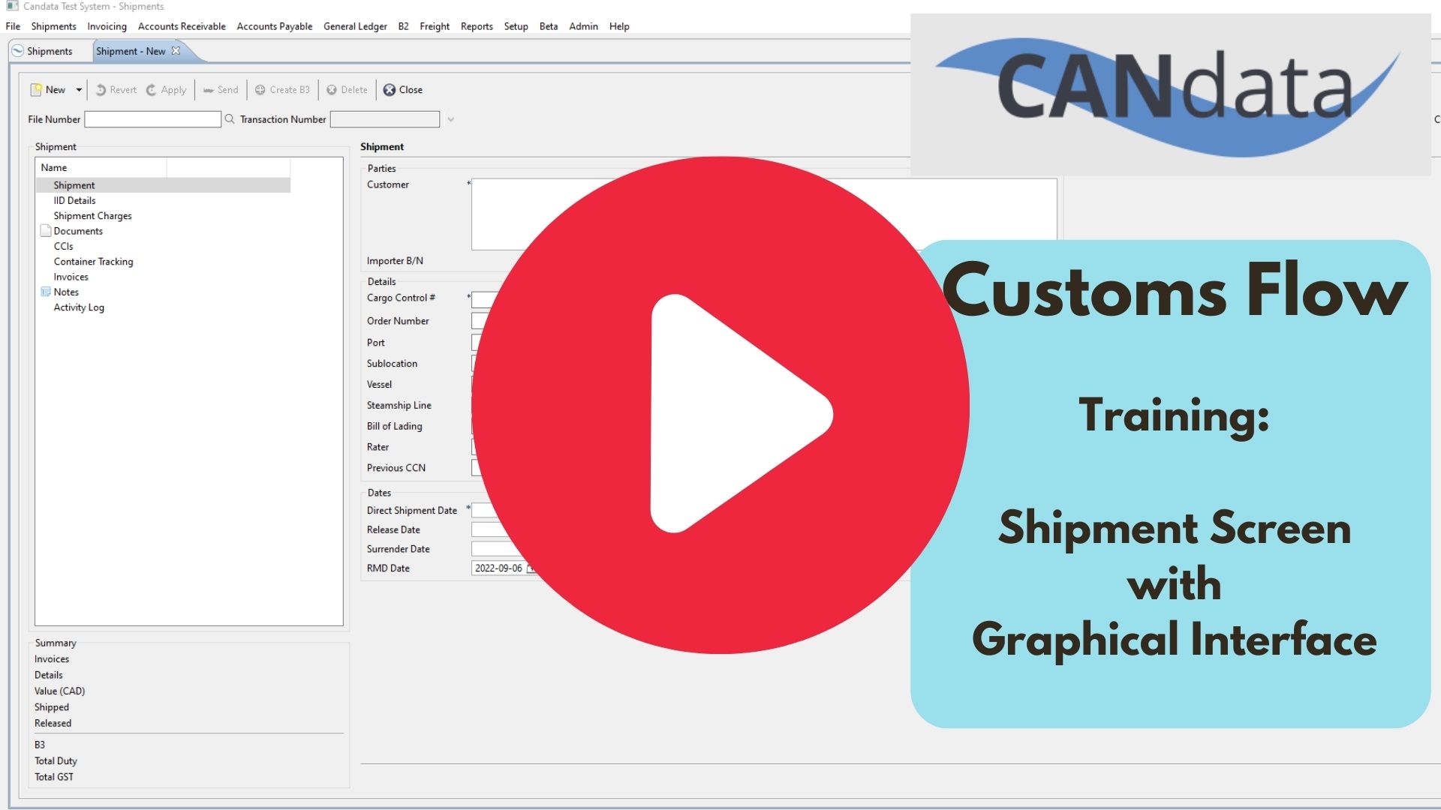Click the Candata application icon in title bar
The height and width of the screenshot is (810, 1441).
[12, 6]
